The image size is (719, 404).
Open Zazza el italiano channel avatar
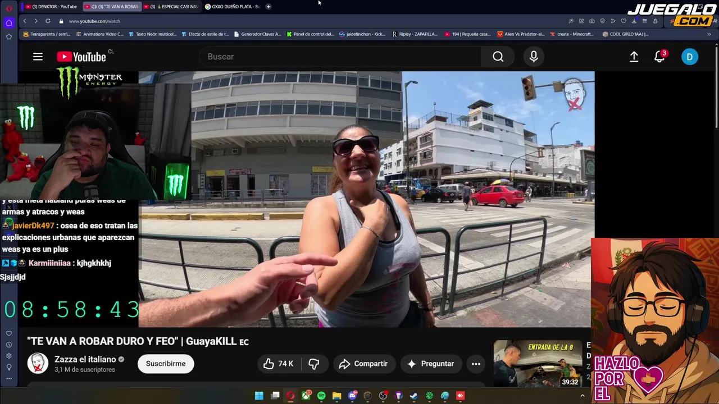point(38,364)
